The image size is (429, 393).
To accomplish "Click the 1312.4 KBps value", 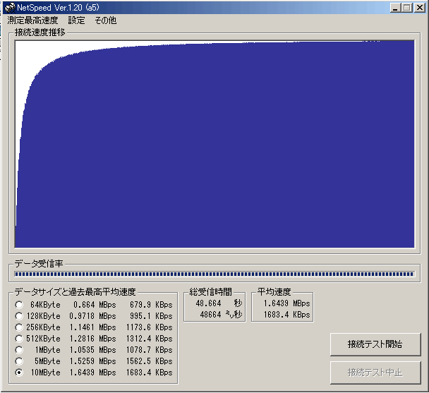I will click(149, 339).
